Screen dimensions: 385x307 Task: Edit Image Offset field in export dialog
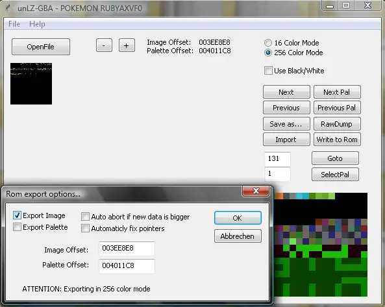[x=127, y=249]
